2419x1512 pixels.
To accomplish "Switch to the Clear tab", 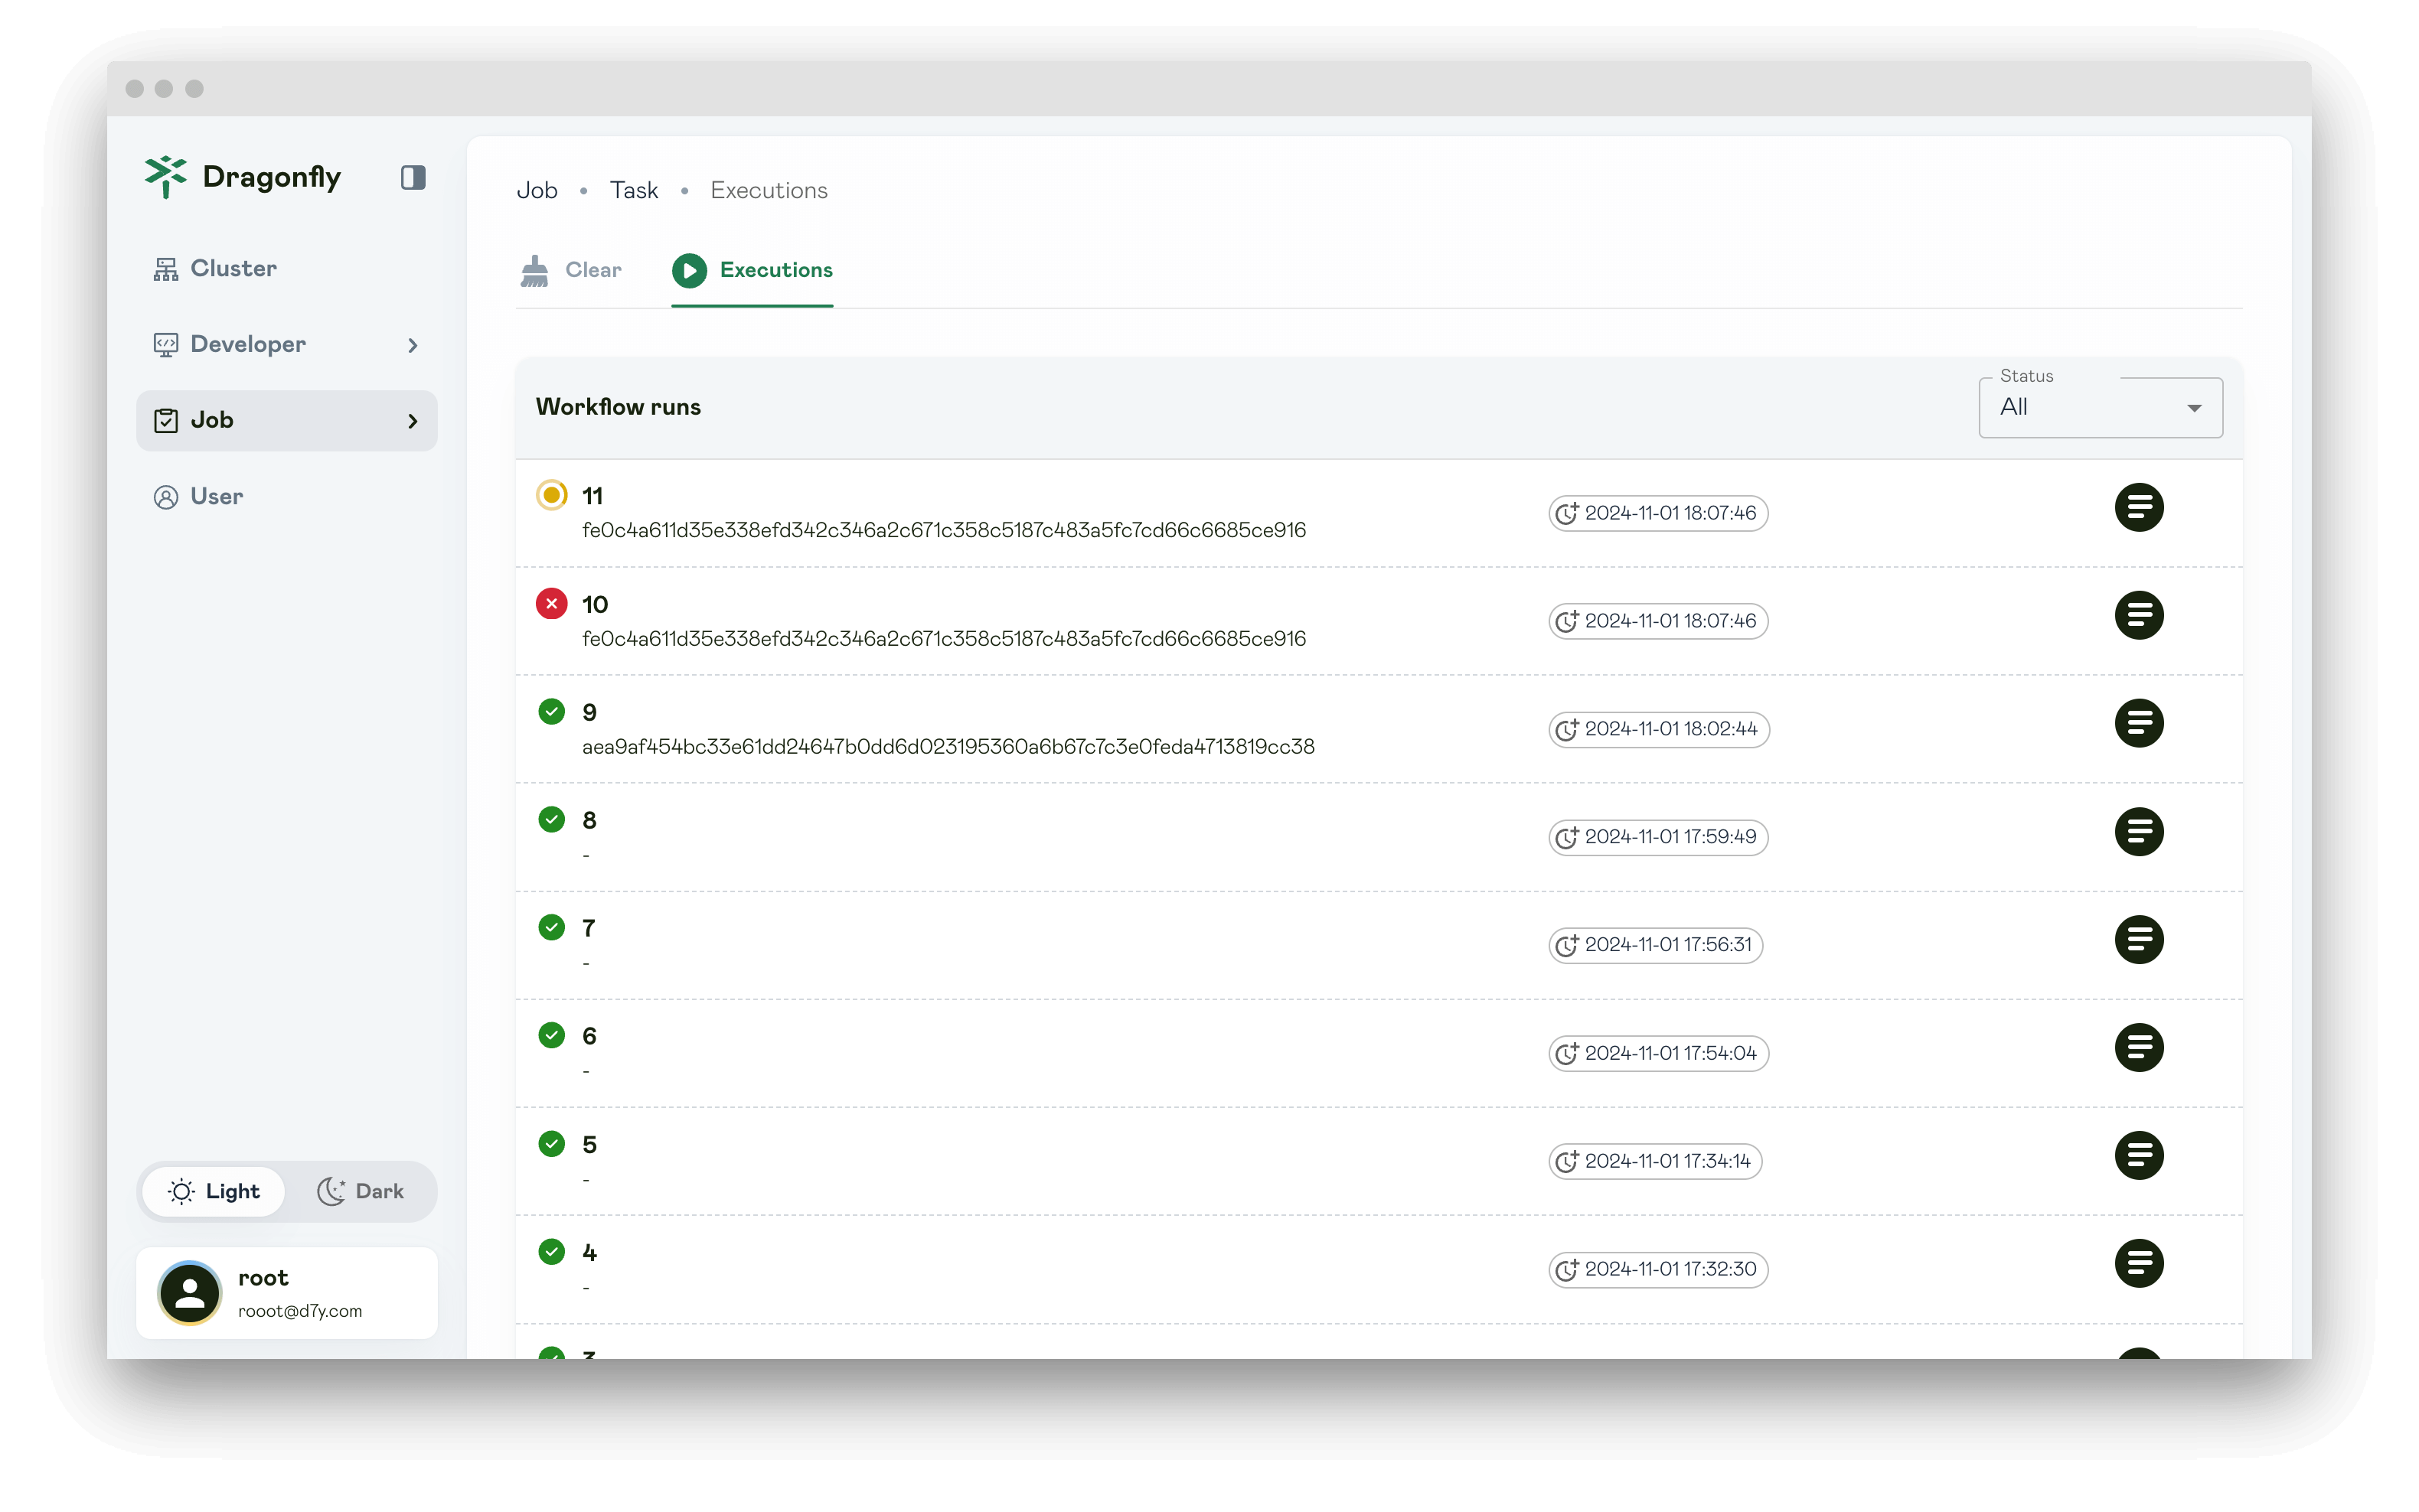I will click(x=571, y=270).
